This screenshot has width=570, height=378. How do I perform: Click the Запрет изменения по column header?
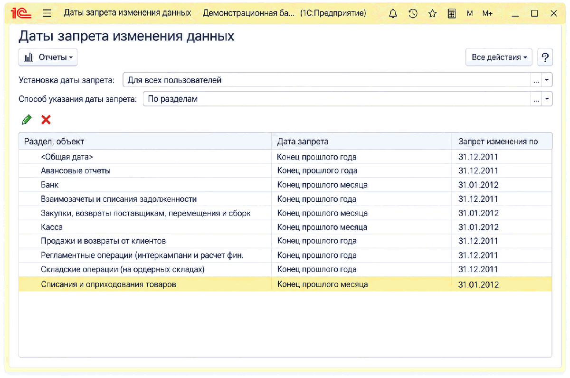pyautogui.click(x=502, y=142)
